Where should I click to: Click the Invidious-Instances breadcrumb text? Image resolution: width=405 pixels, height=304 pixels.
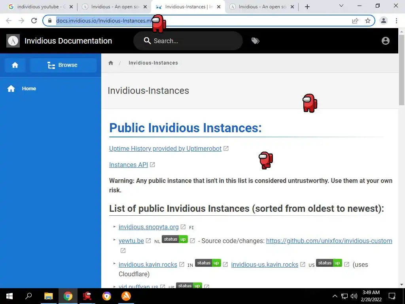point(153,63)
